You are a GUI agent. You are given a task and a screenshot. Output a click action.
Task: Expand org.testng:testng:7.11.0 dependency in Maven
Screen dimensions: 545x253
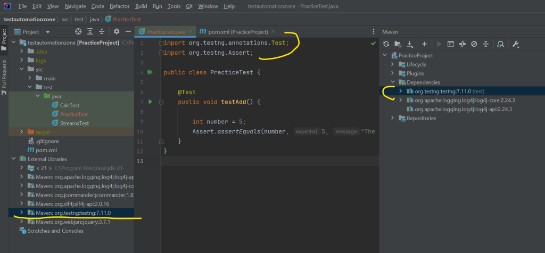(400, 91)
